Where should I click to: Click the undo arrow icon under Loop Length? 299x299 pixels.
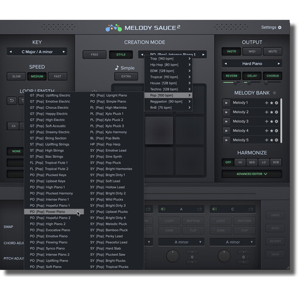[x=12, y=100]
